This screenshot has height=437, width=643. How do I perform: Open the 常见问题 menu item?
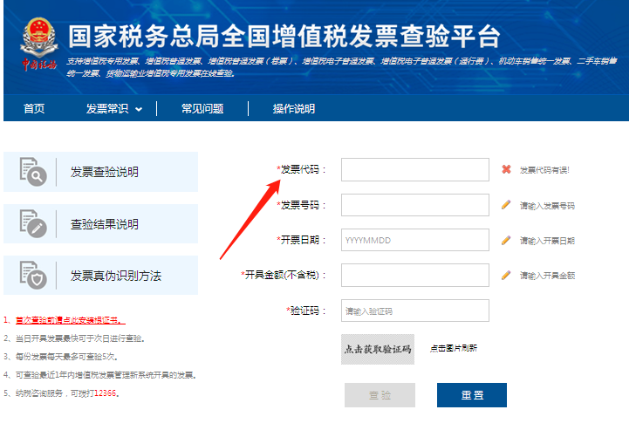[x=202, y=109]
